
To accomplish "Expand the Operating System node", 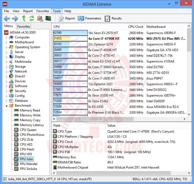I will (6, 47).
